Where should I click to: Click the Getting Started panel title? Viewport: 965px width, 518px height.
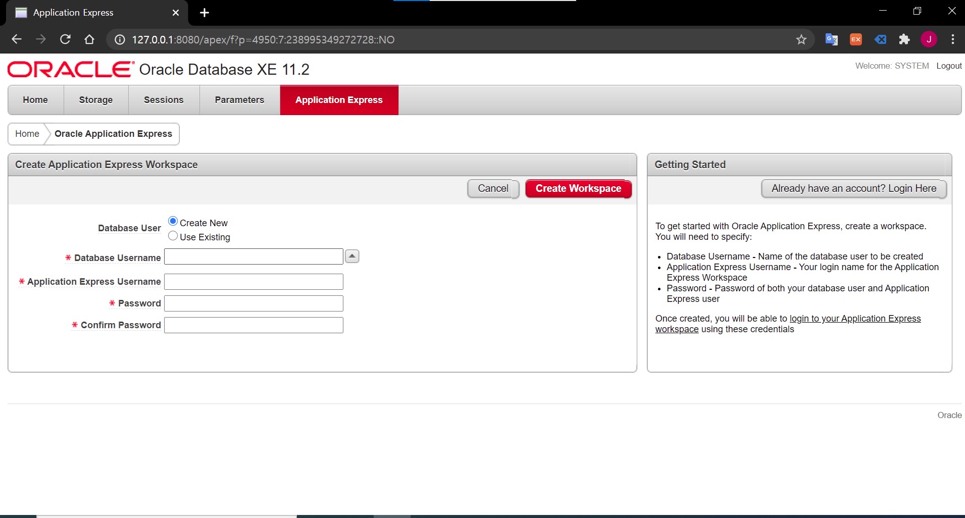(690, 165)
